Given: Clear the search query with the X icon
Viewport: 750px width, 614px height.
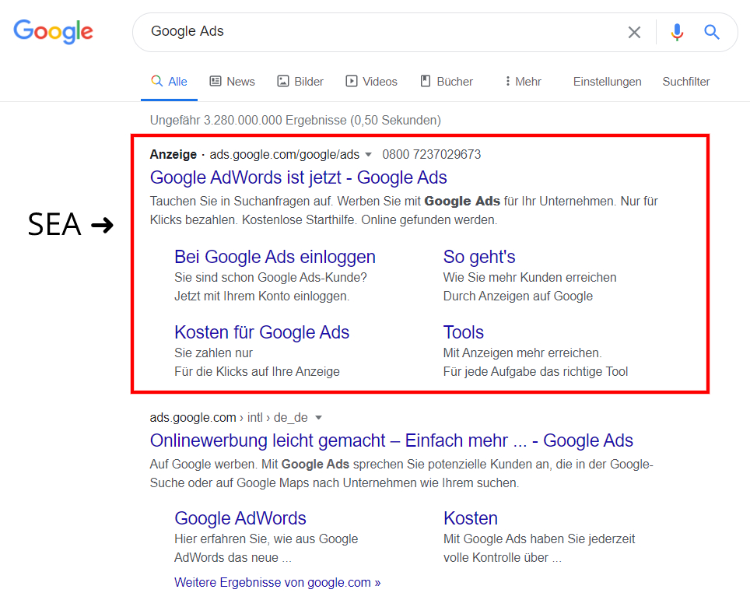Looking at the screenshot, I should 634,32.
